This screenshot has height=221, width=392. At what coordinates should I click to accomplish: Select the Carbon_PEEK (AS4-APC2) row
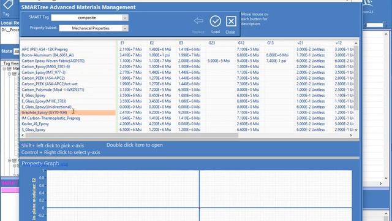pos(43,78)
